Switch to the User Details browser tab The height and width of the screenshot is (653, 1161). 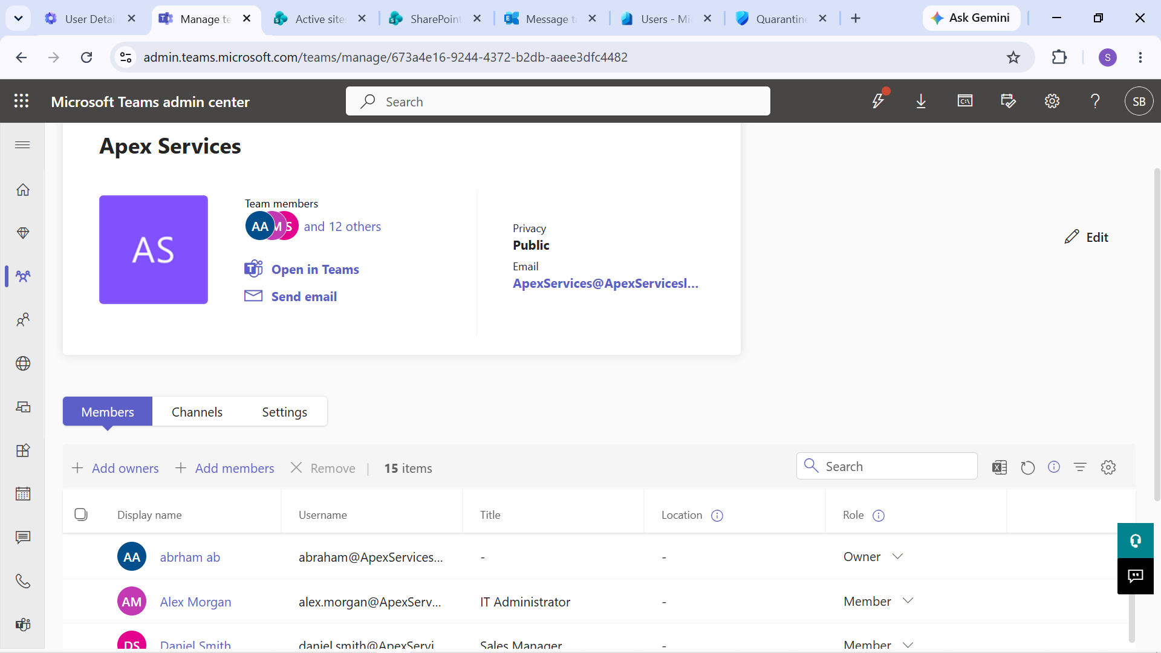pyautogui.click(x=91, y=19)
